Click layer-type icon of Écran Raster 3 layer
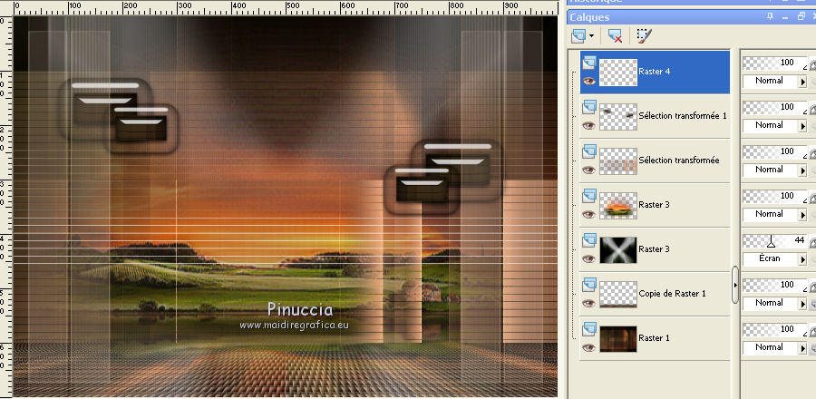The height and width of the screenshot is (399, 816). [x=589, y=239]
